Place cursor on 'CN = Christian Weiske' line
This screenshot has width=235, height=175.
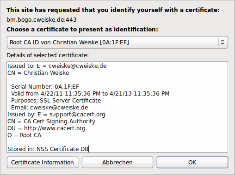pyautogui.click(x=38, y=73)
